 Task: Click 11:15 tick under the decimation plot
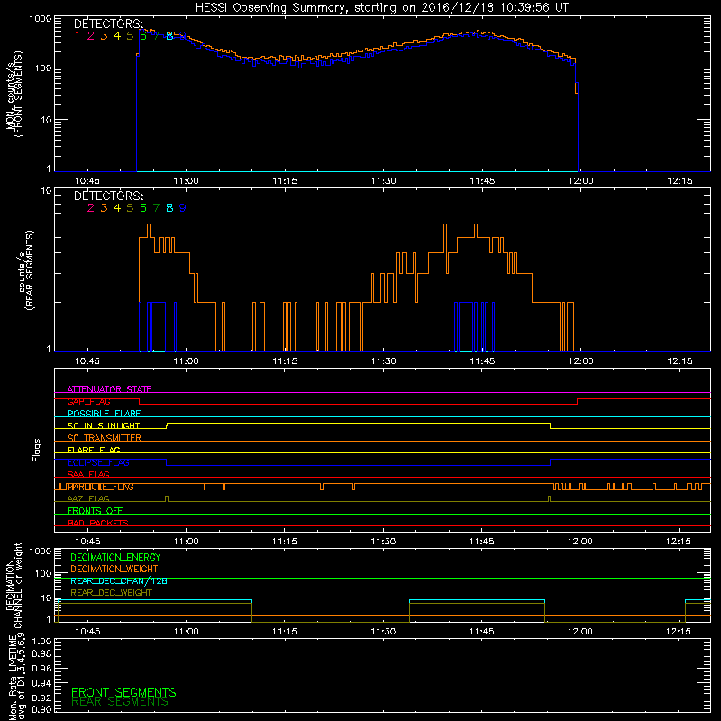(285, 632)
